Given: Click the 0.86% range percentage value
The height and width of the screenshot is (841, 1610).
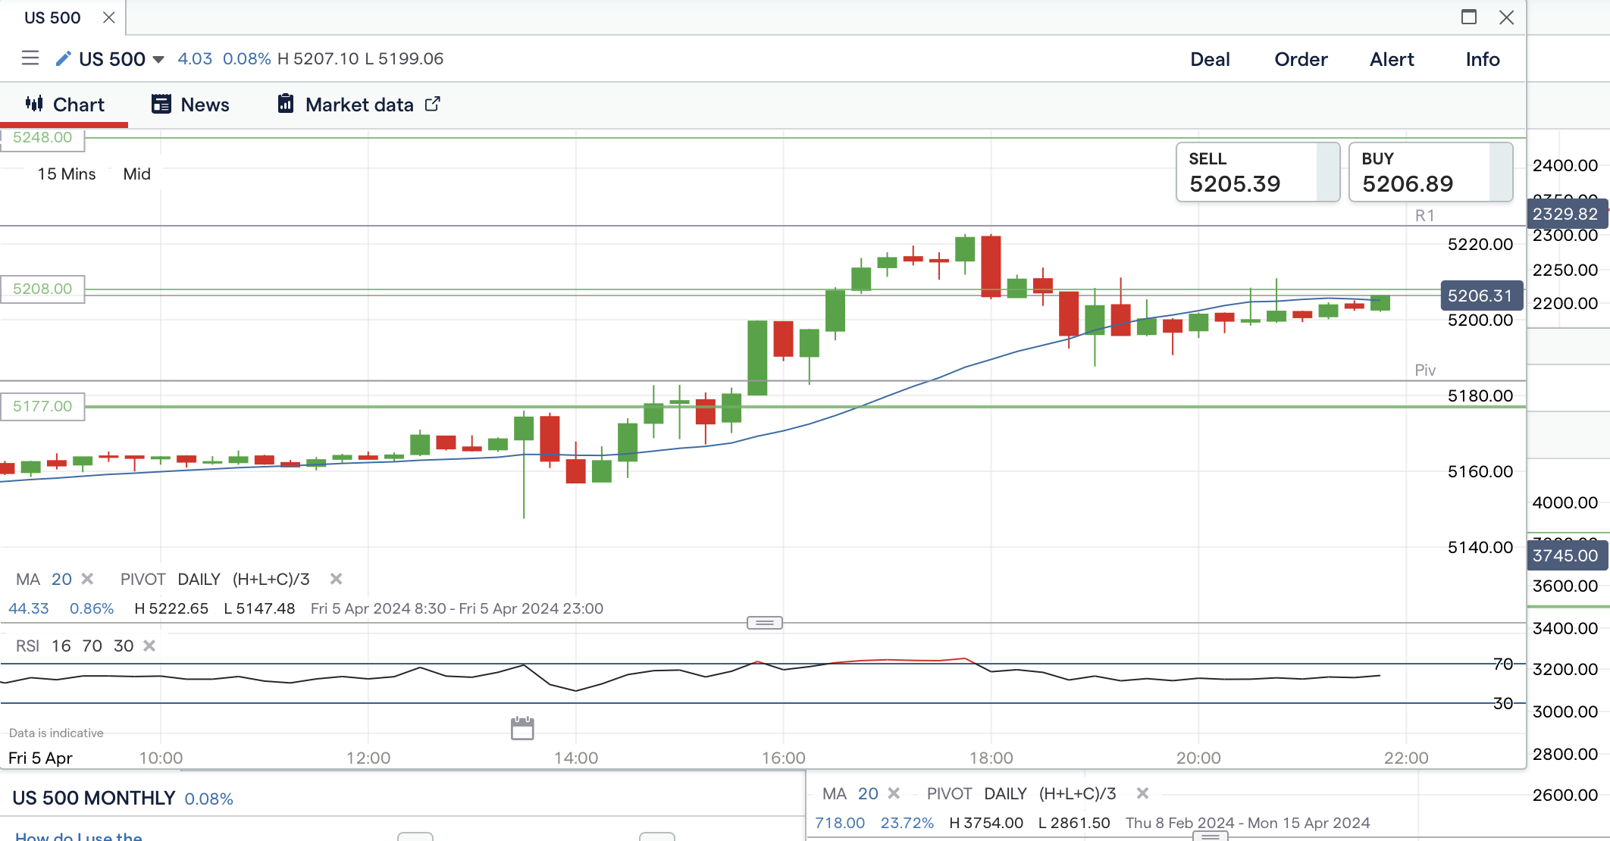Looking at the screenshot, I should pyautogui.click(x=92, y=609).
